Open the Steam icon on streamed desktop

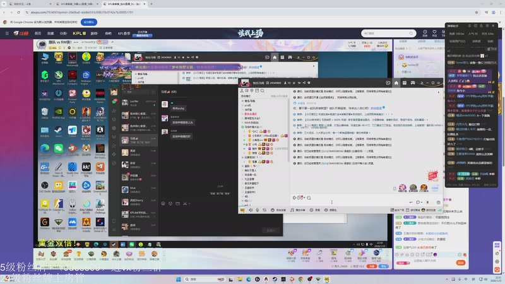pos(58,131)
